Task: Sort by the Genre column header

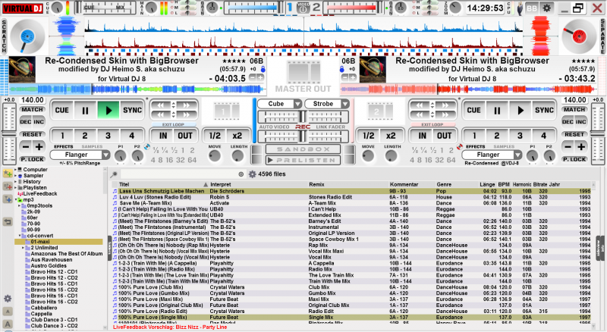Action: 444,185
